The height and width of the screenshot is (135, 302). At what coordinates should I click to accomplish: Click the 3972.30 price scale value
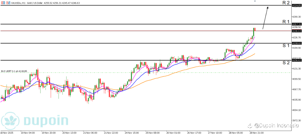297,120
